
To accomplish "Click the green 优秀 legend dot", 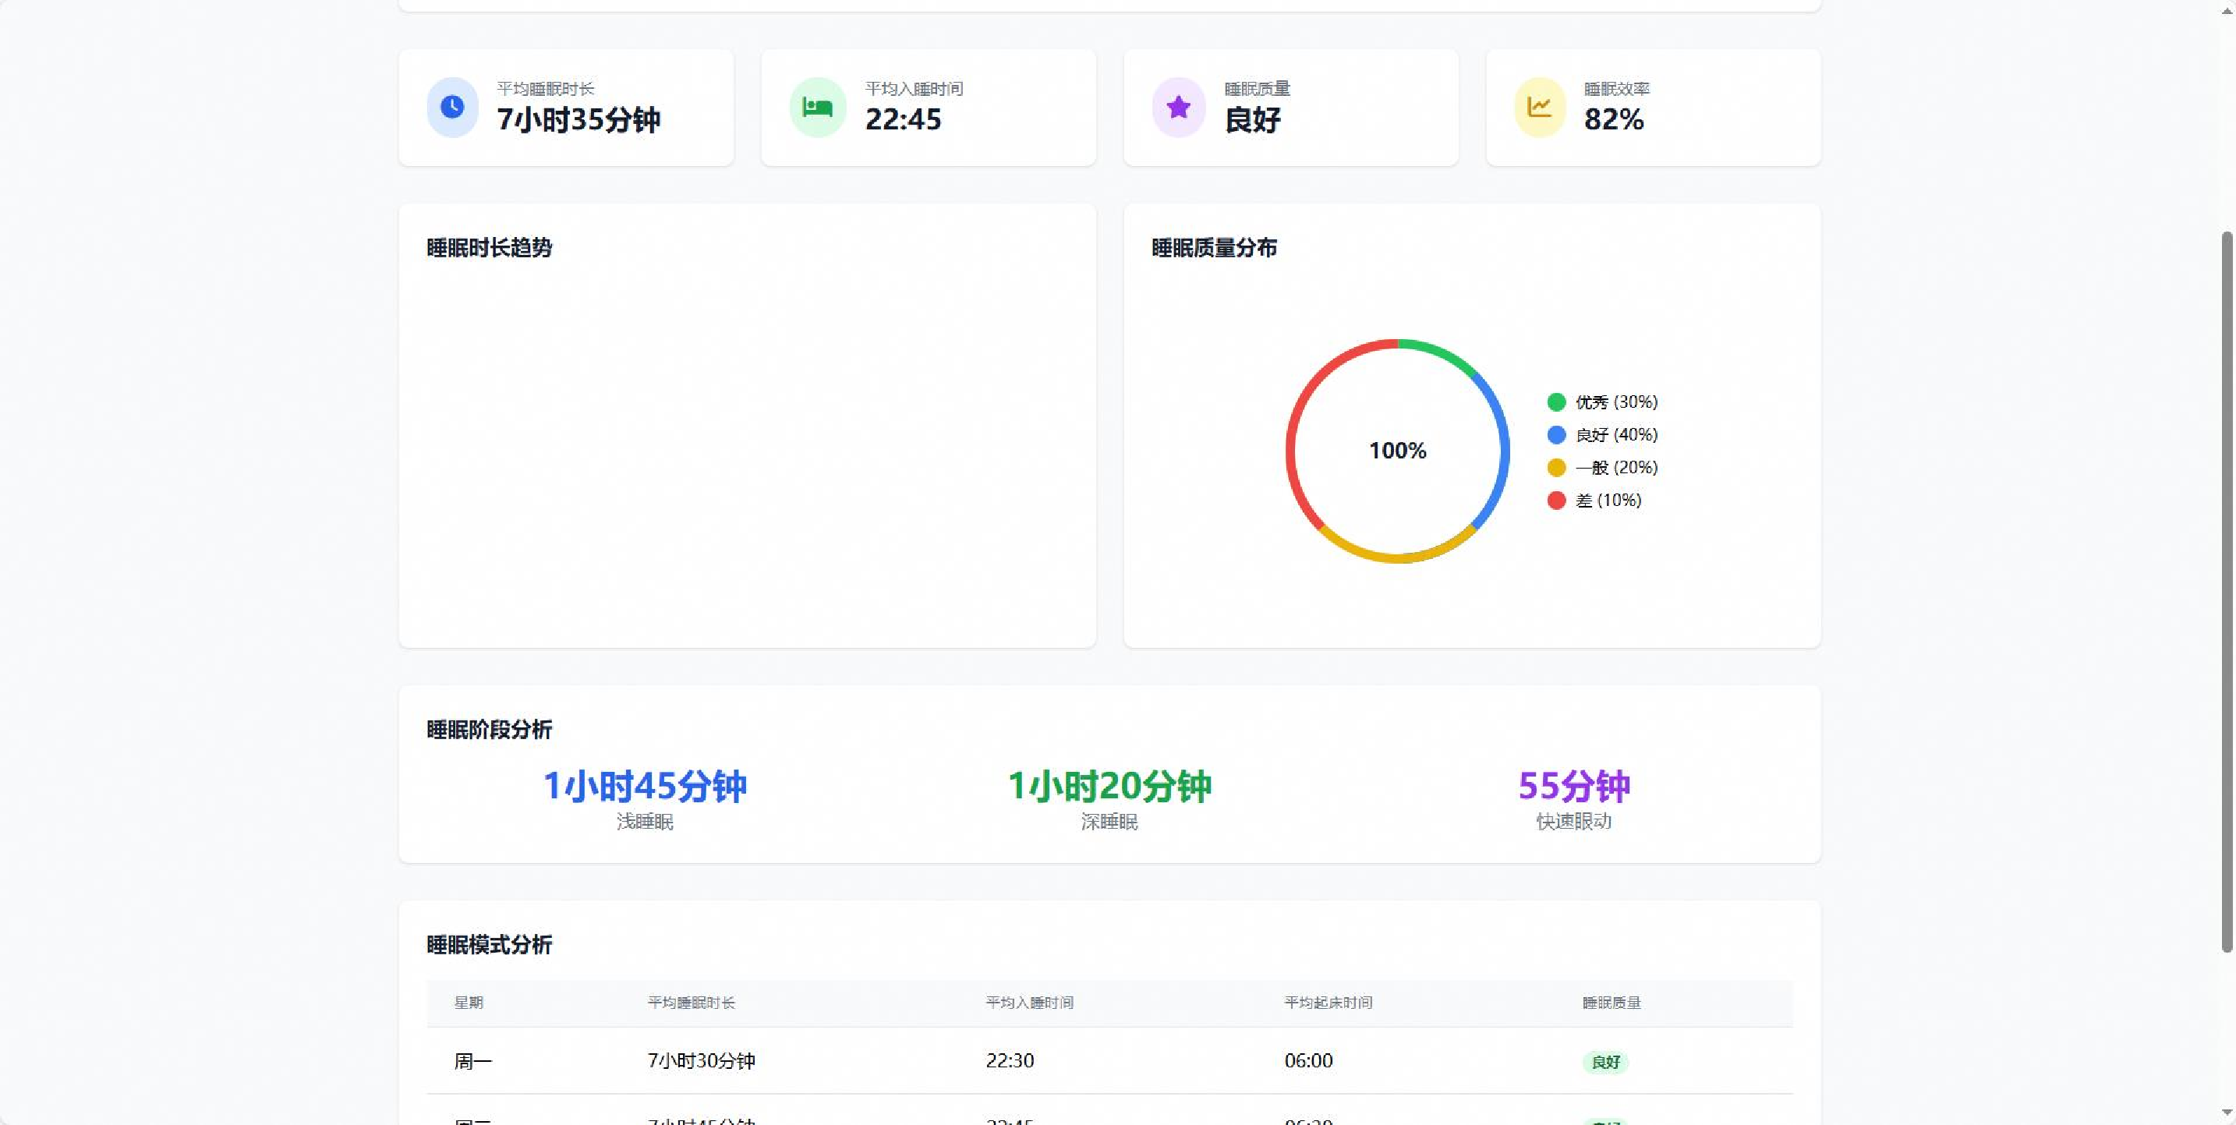I will click(1556, 402).
